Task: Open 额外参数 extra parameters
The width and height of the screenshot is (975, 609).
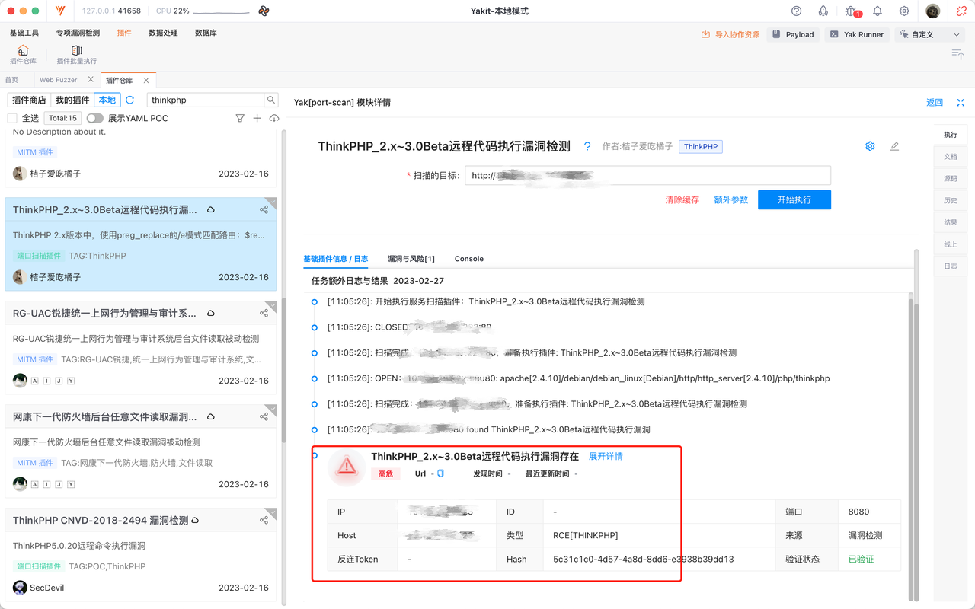Action: pos(731,199)
